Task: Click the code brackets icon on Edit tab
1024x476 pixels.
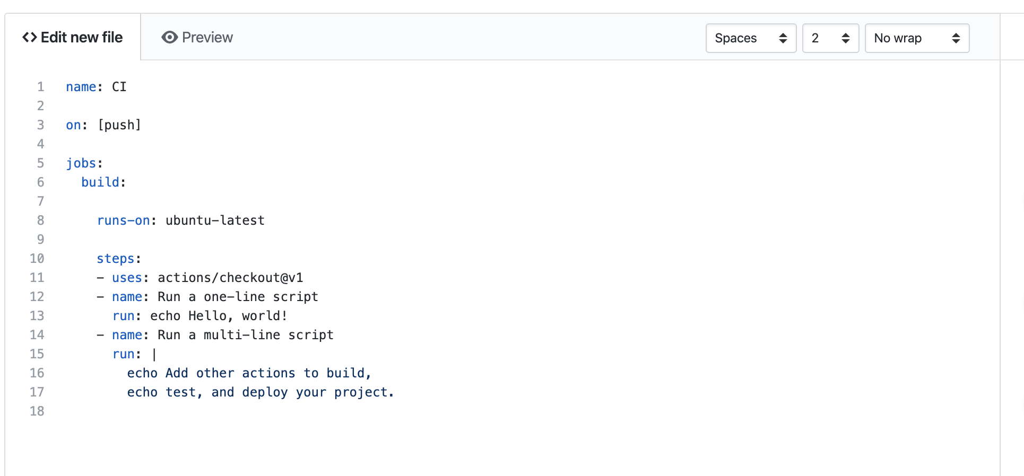Action: (29, 37)
